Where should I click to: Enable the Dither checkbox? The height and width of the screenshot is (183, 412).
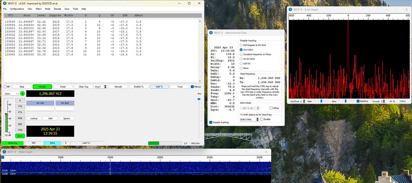click(271, 108)
